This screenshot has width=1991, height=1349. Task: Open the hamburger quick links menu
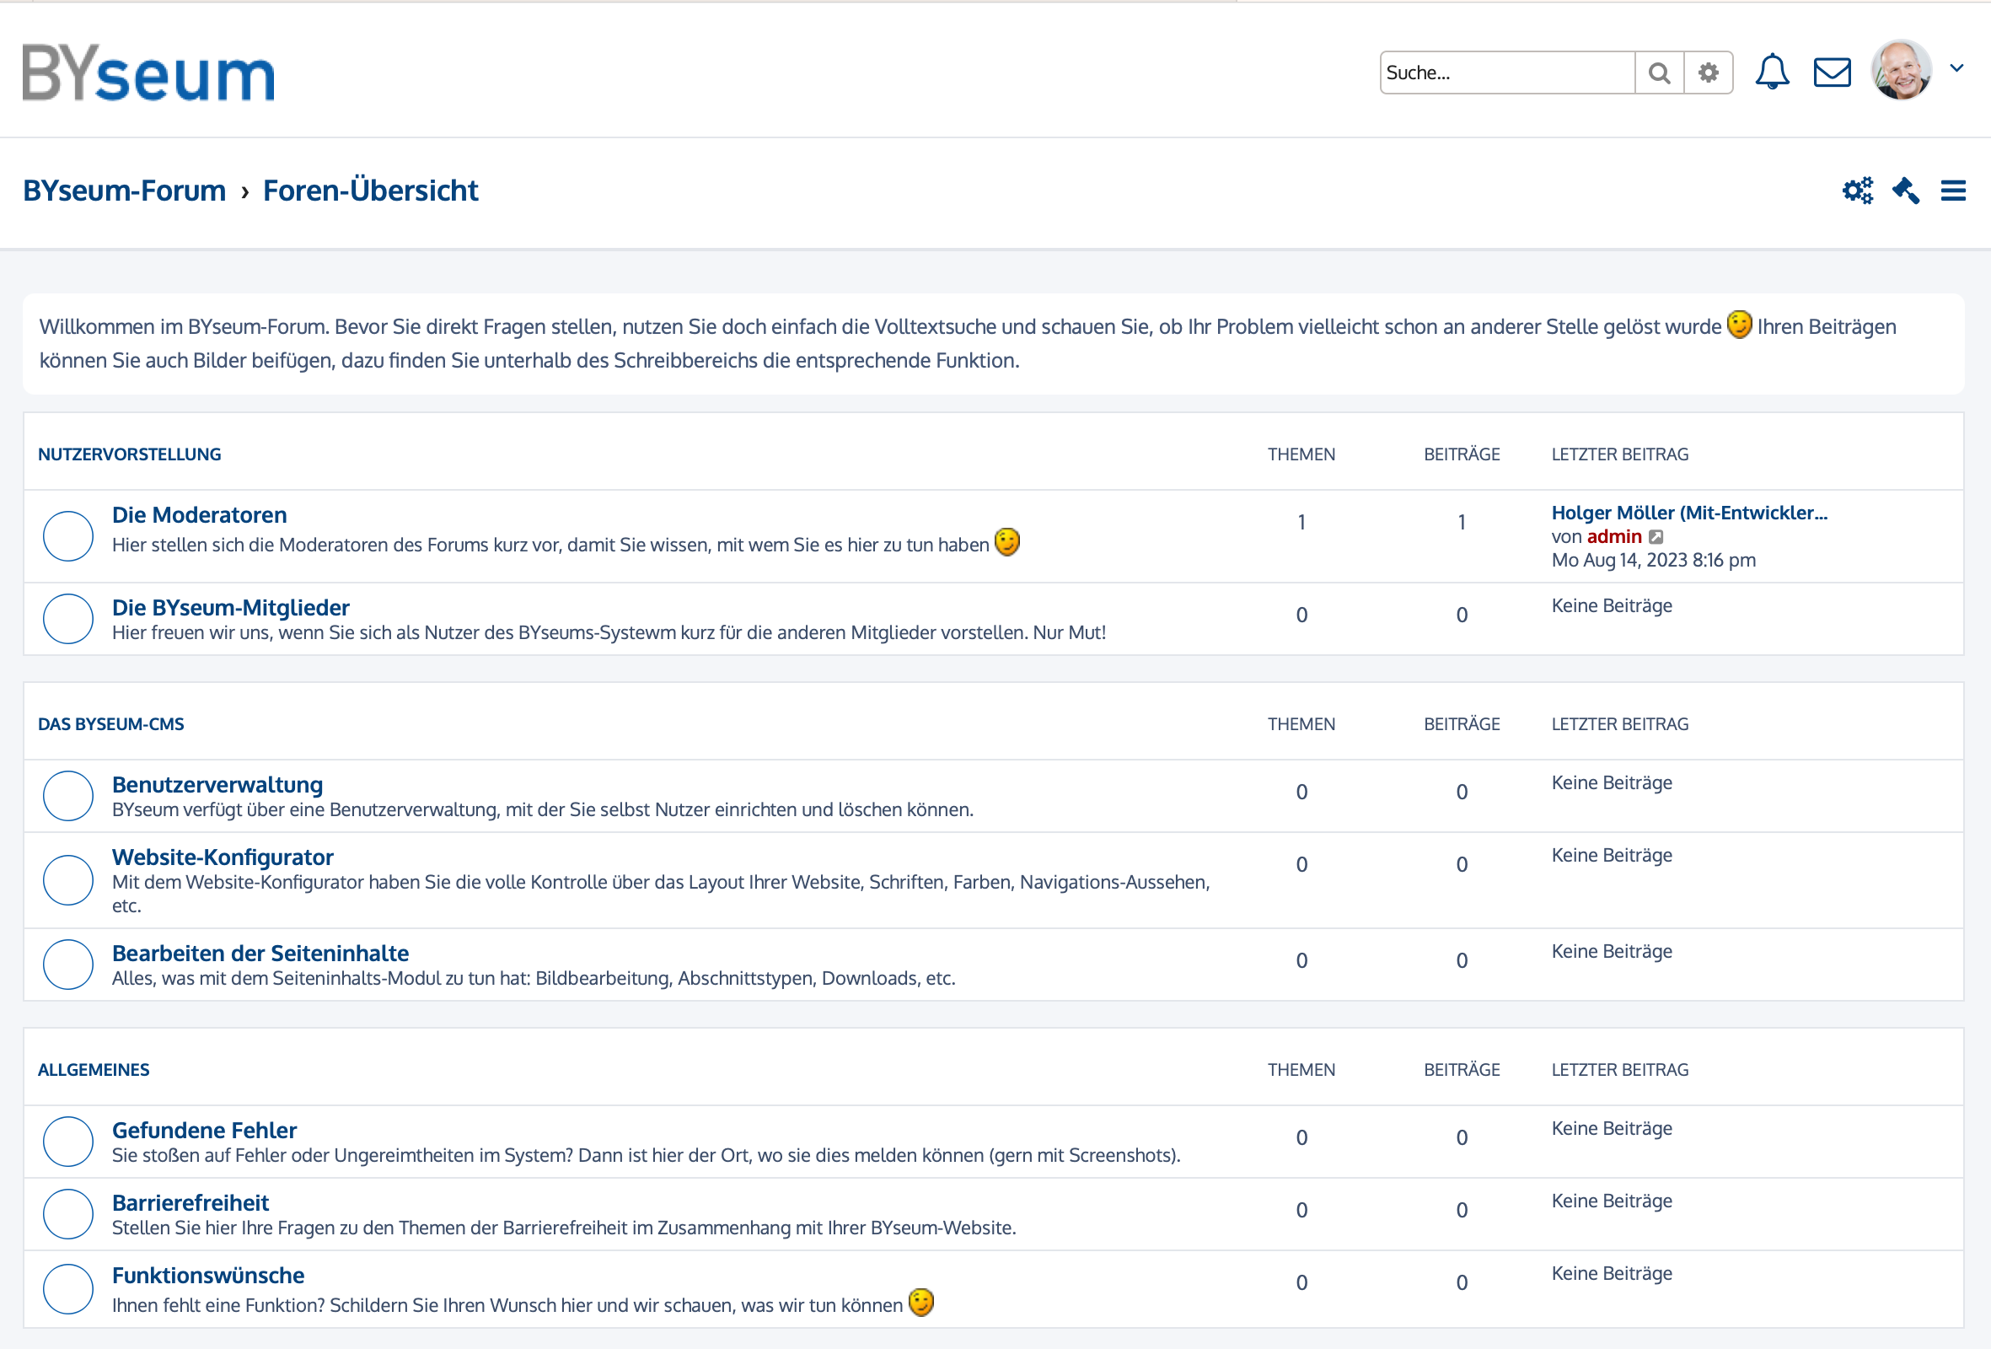(x=1952, y=191)
